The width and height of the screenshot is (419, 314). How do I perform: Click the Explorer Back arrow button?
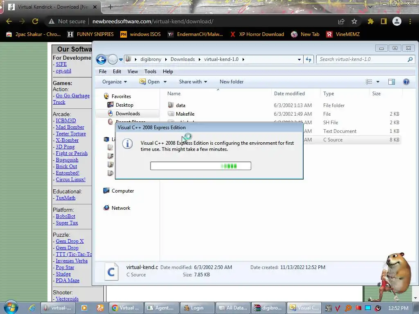[101, 59]
